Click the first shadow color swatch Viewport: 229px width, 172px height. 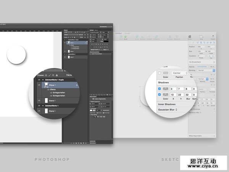pyautogui.click(x=166, y=89)
